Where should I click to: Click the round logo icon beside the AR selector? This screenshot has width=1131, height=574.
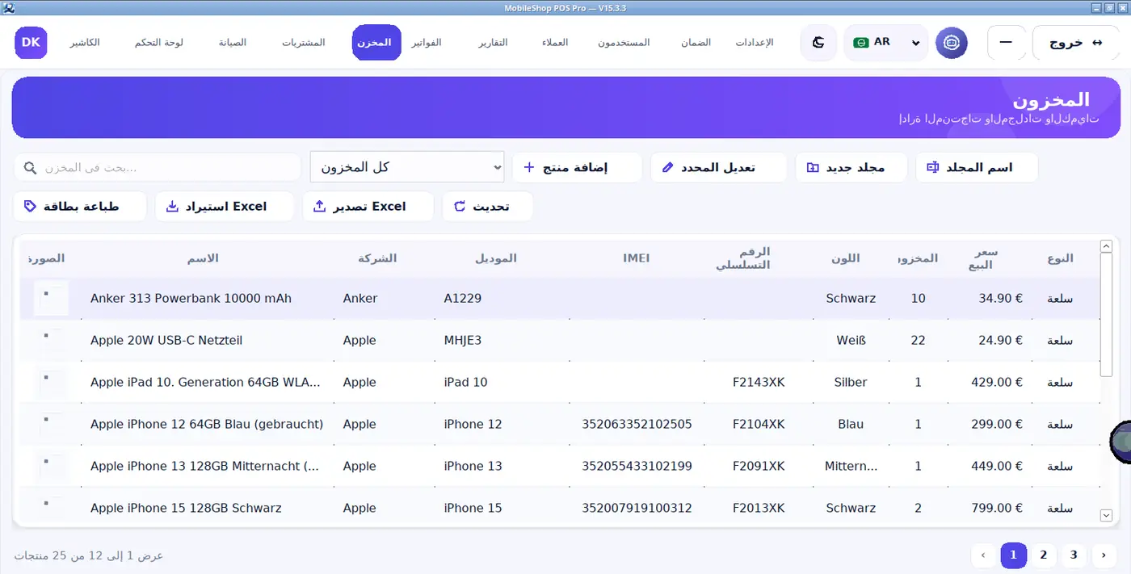952,43
